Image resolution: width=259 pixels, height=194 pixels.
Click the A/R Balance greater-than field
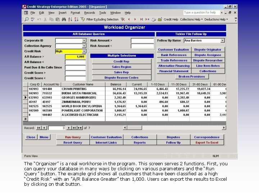click(75, 57)
